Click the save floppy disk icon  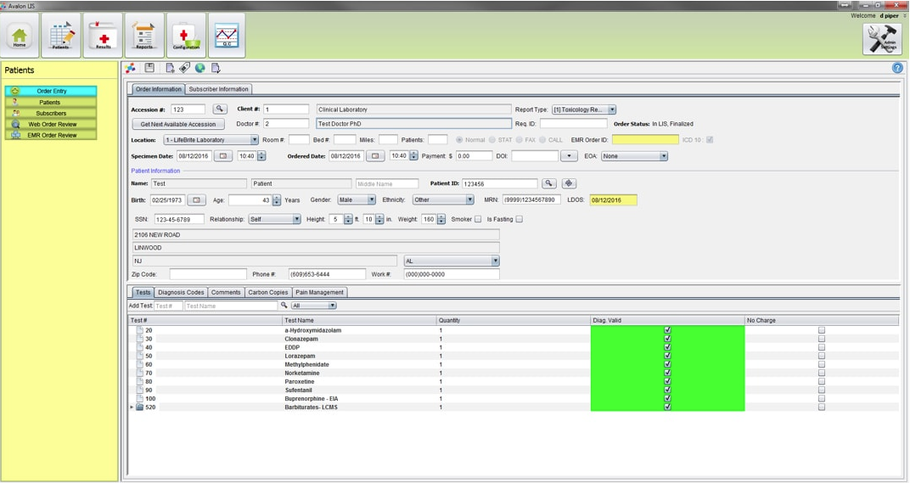(x=149, y=68)
